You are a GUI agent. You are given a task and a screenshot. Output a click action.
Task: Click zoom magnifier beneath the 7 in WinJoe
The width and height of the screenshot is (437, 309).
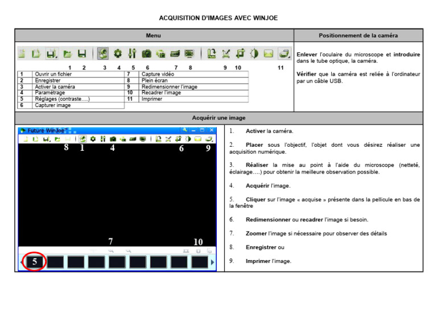[x=111, y=251]
